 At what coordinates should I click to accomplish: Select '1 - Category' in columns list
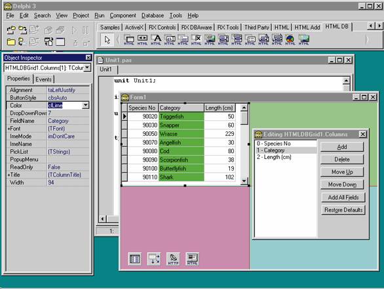[286, 150]
